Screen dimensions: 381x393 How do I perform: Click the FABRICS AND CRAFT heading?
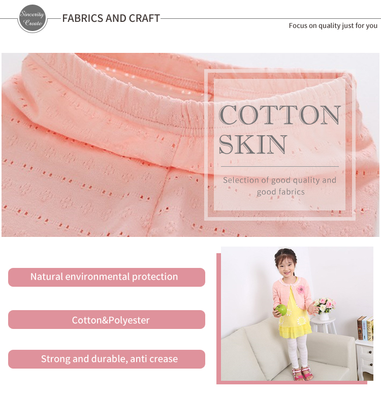point(111,18)
